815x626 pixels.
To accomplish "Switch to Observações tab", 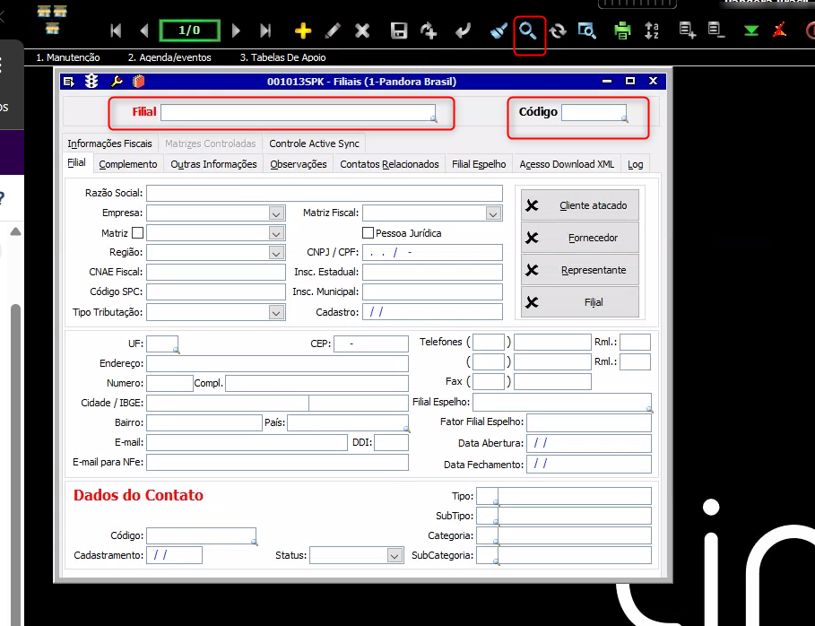I will [299, 164].
